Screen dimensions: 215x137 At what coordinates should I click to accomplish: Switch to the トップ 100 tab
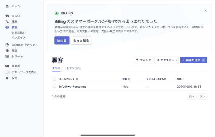tap(73, 68)
